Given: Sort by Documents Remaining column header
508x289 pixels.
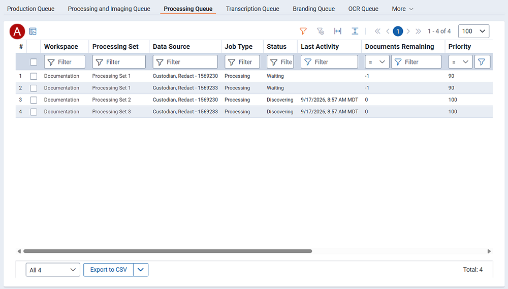Looking at the screenshot, I should pyautogui.click(x=399, y=47).
